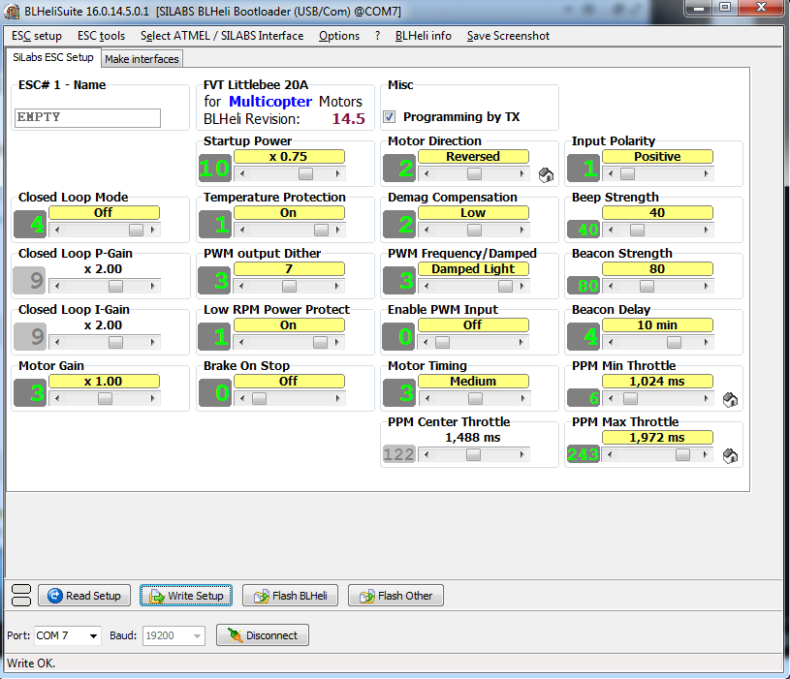Viewport: 790px width, 679px height.
Task: Click Brake On Stop slider right arrow
Action: pyautogui.click(x=337, y=398)
